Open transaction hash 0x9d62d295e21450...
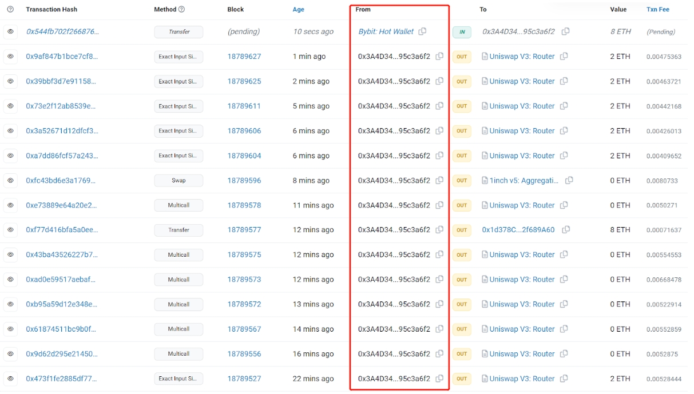This screenshot has height=394, width=694. (62, 354)
